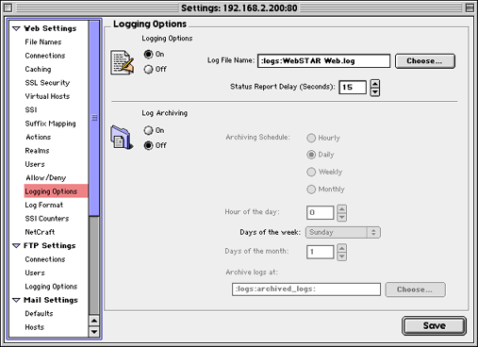The image size is (478, 347).
Task: Open Web Settings Connections
Action: 45,56
